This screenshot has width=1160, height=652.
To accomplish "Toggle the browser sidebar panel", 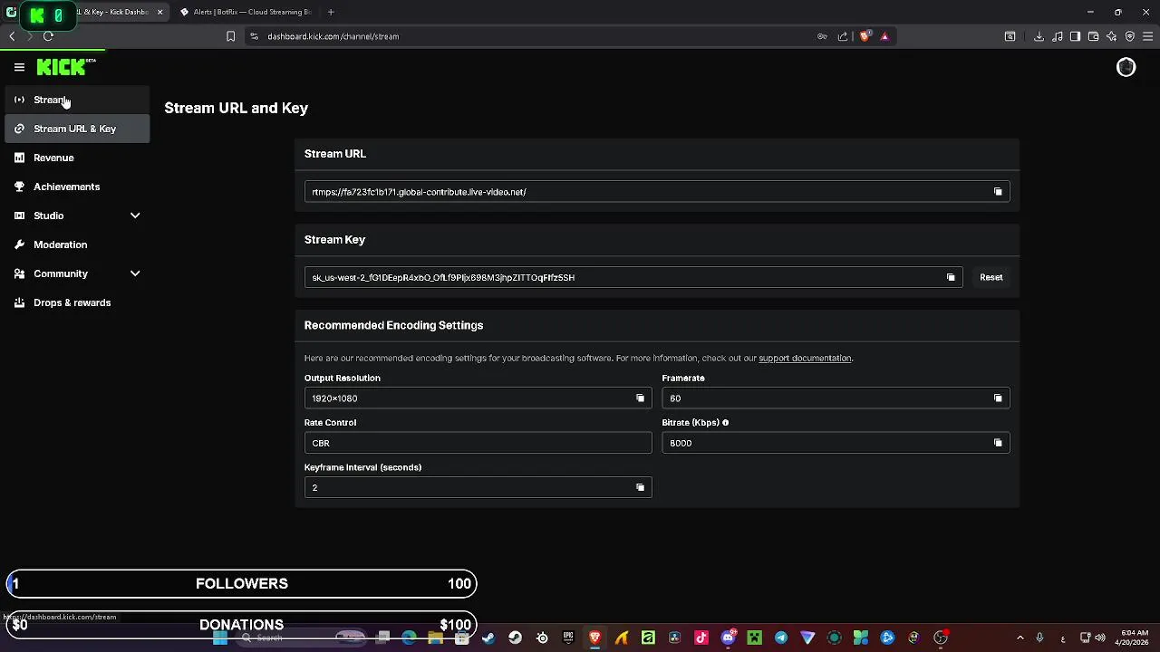I will pyautogui.click(x=1075, y=36).
